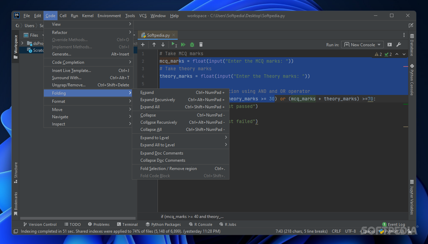Select the Scratch item in file tree
The image size is (428, 244).
(x=36, y=50)
